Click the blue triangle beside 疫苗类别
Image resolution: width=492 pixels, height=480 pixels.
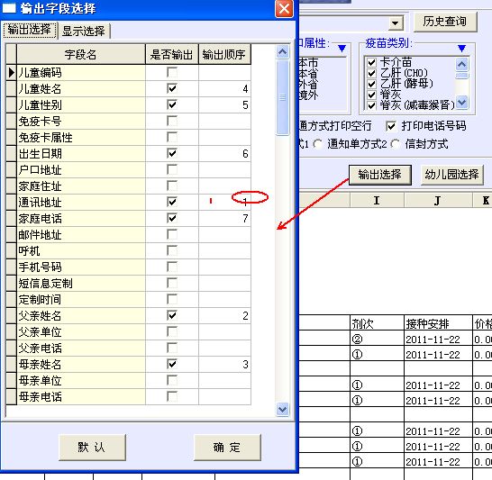461,48
